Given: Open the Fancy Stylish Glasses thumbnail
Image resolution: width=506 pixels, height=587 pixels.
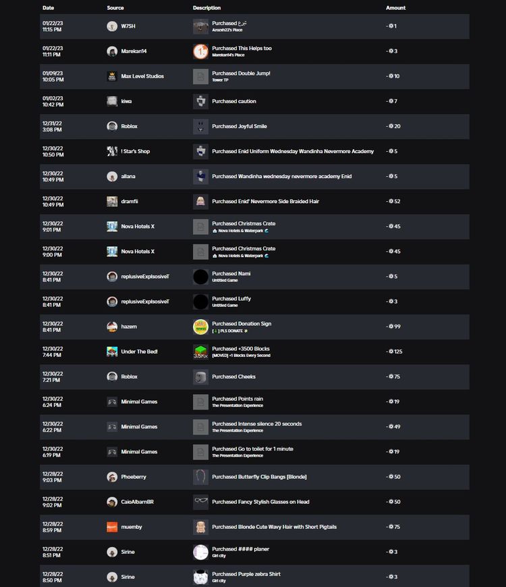Looking at the screenshot, I should [x=200, y=502].
